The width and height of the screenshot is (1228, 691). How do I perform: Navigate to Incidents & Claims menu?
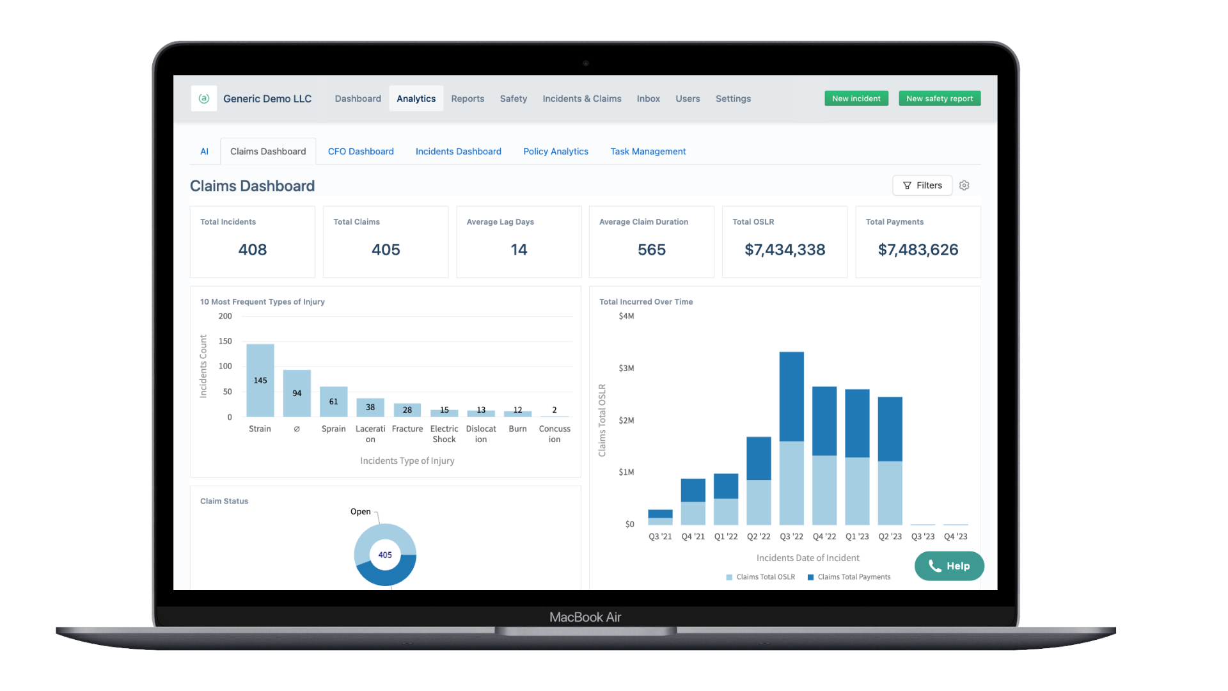[581, 99]
